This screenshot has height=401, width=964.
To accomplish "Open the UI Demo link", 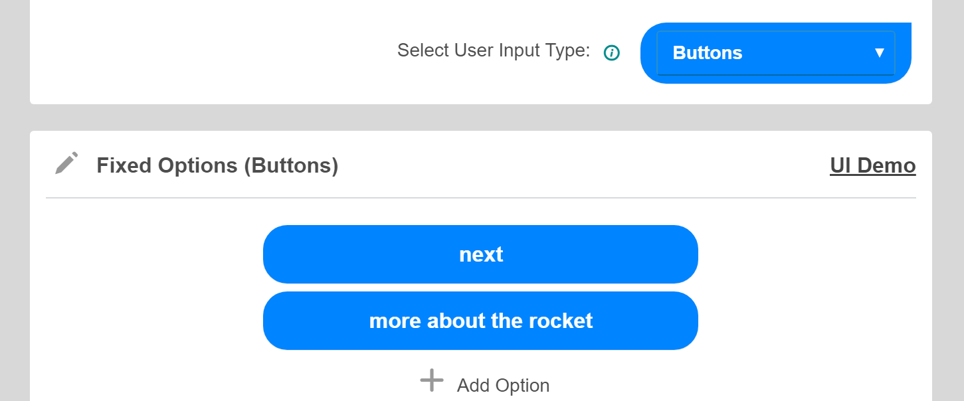I will (872, 165).
